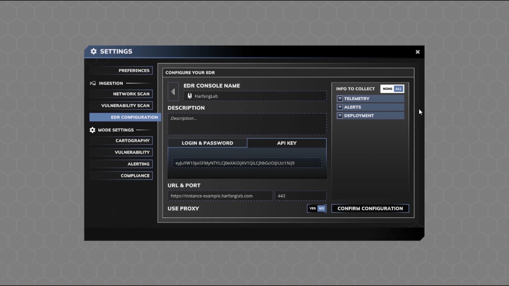Click the URL & Port label
The width and height of the screenshot is (509, 286).
point(184,185)
